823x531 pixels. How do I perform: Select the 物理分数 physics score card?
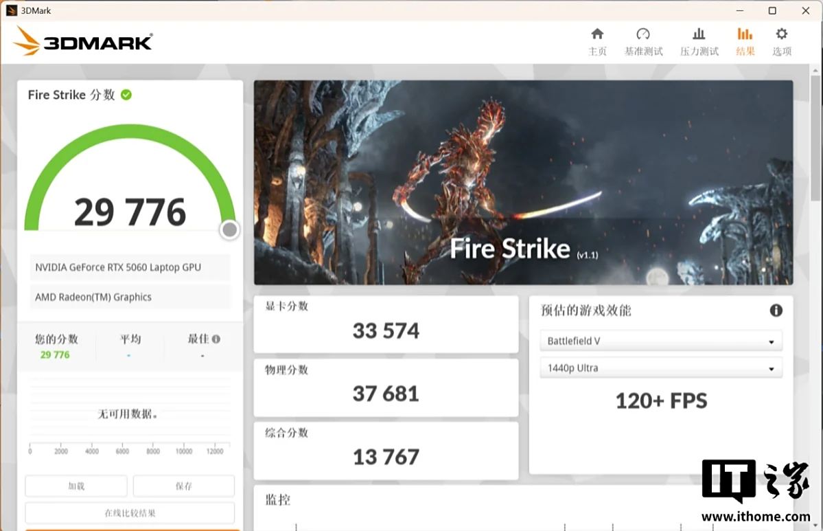(386, 387)
